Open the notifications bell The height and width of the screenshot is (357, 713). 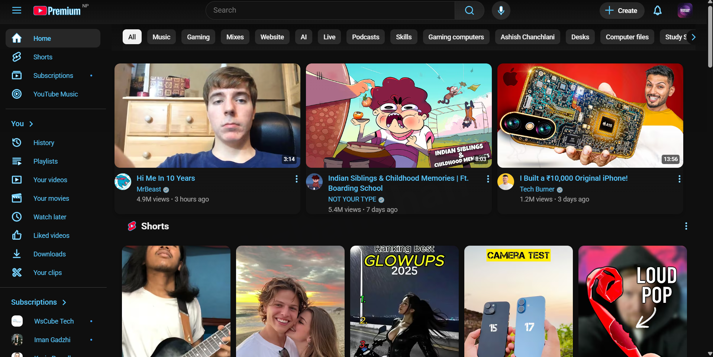coord(658,10)
